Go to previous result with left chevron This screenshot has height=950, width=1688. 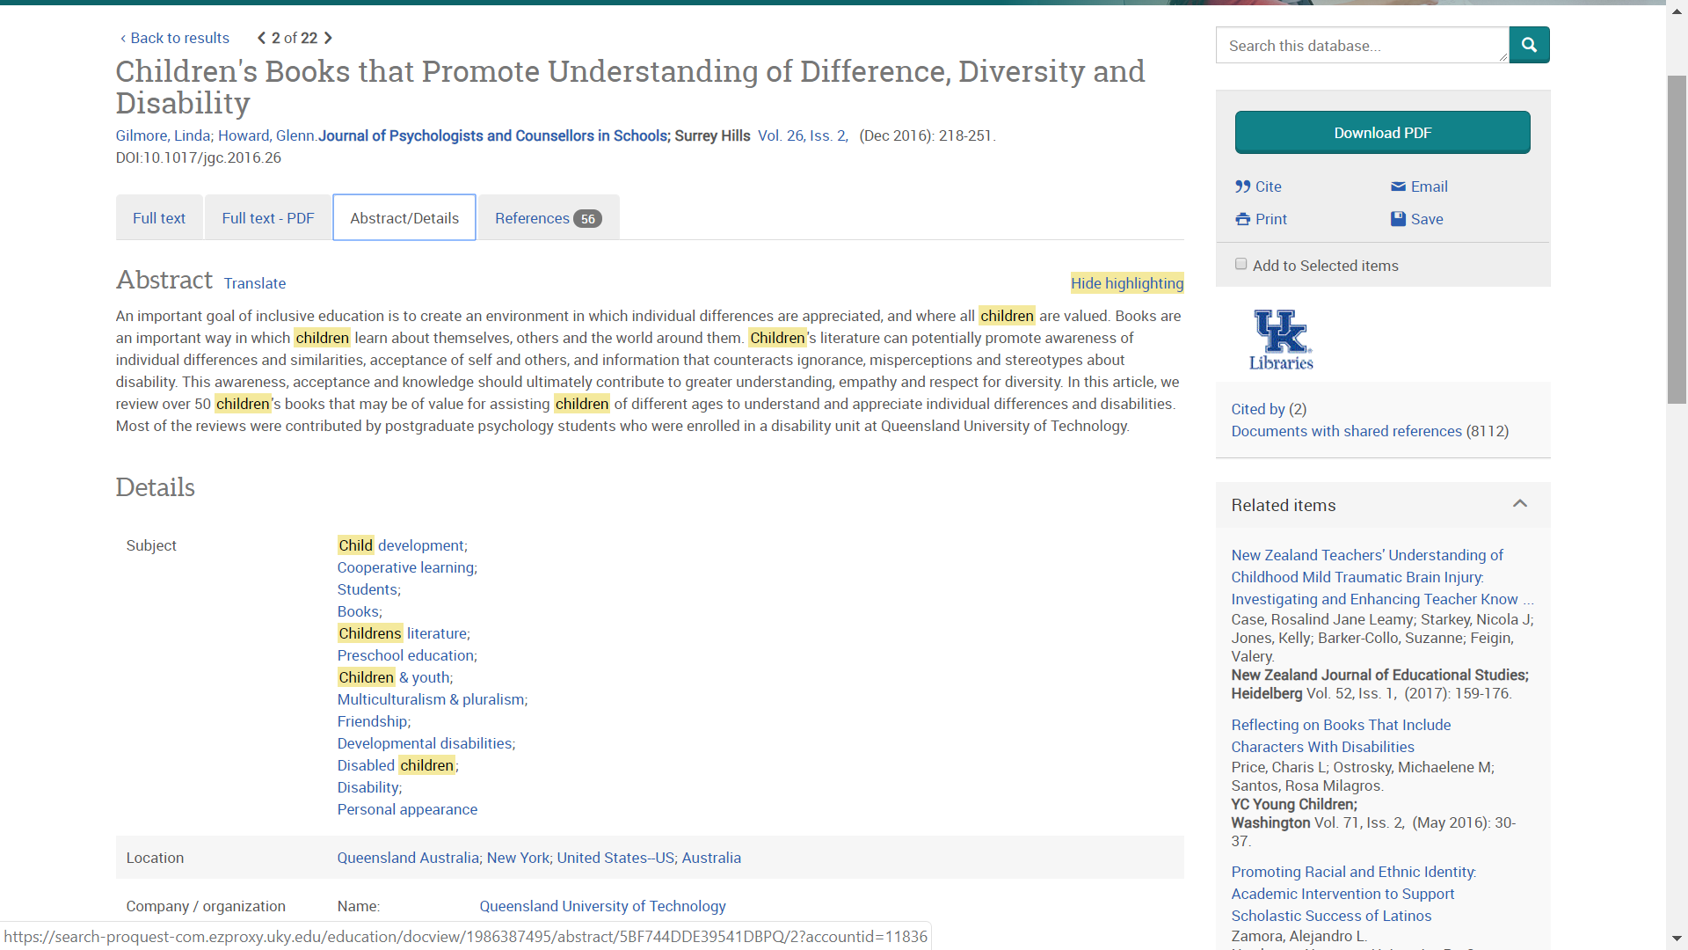(x=260, y=38)
